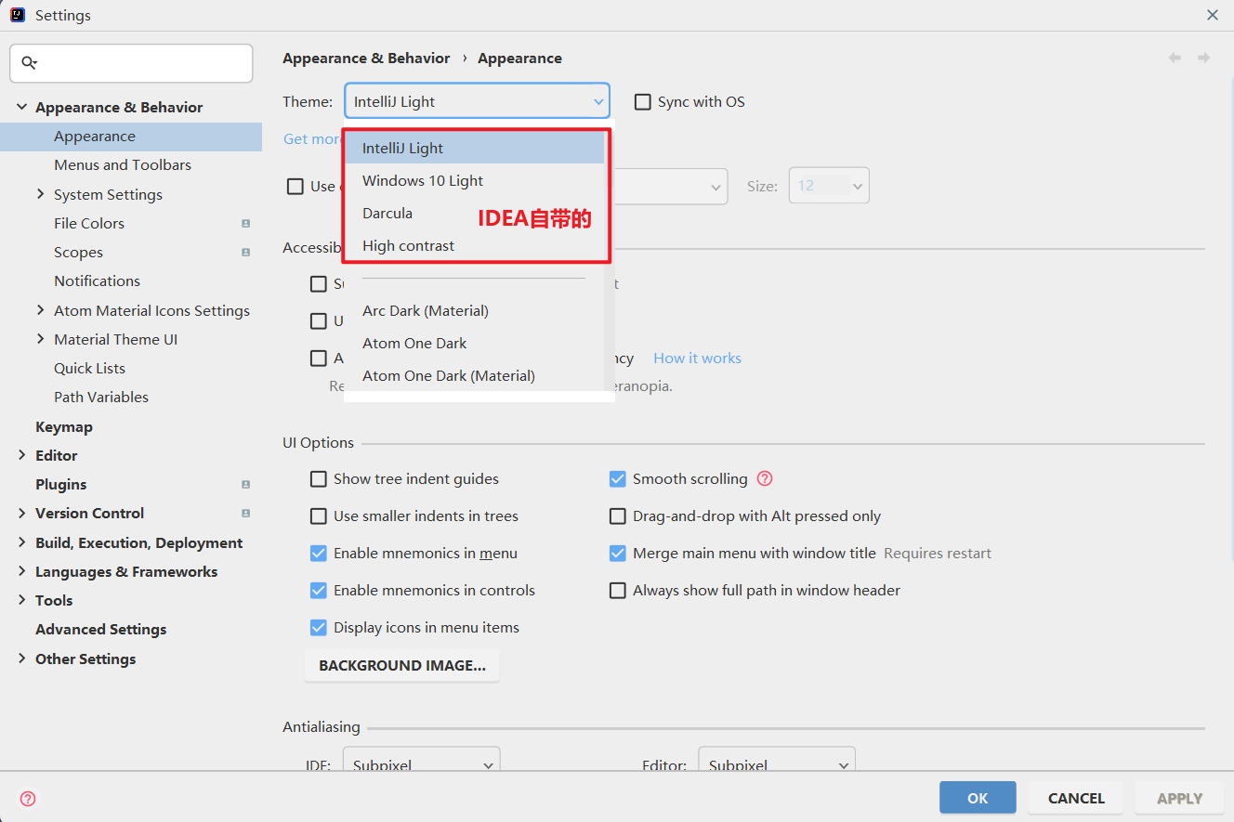
Task: Click the settings search input field
Action: click(x=131, y=63)
